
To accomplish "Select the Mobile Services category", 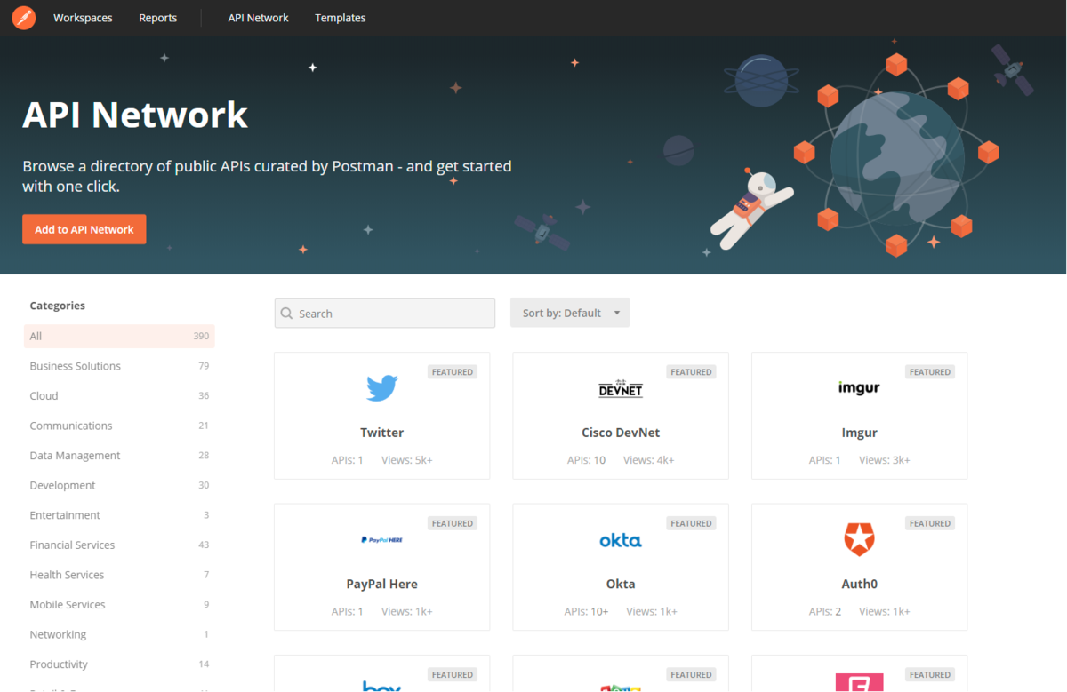I will tap(119, 605).
